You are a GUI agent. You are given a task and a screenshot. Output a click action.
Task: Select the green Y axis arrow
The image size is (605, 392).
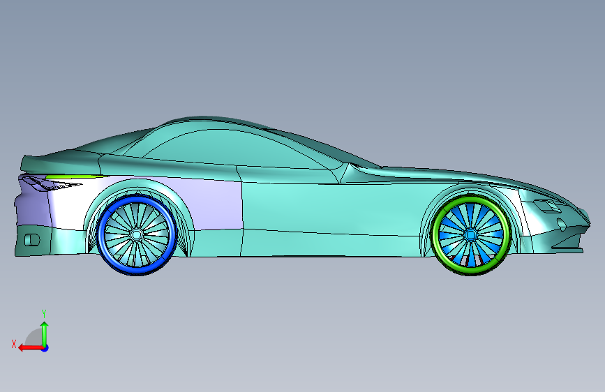click(x=45, y=335)
